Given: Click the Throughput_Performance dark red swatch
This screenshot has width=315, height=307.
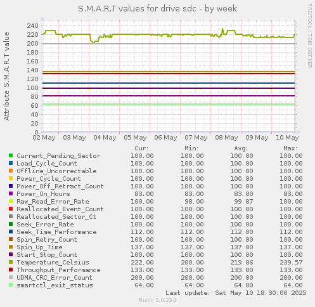Looking at the screenshot, I should click(x=11, y=270).
